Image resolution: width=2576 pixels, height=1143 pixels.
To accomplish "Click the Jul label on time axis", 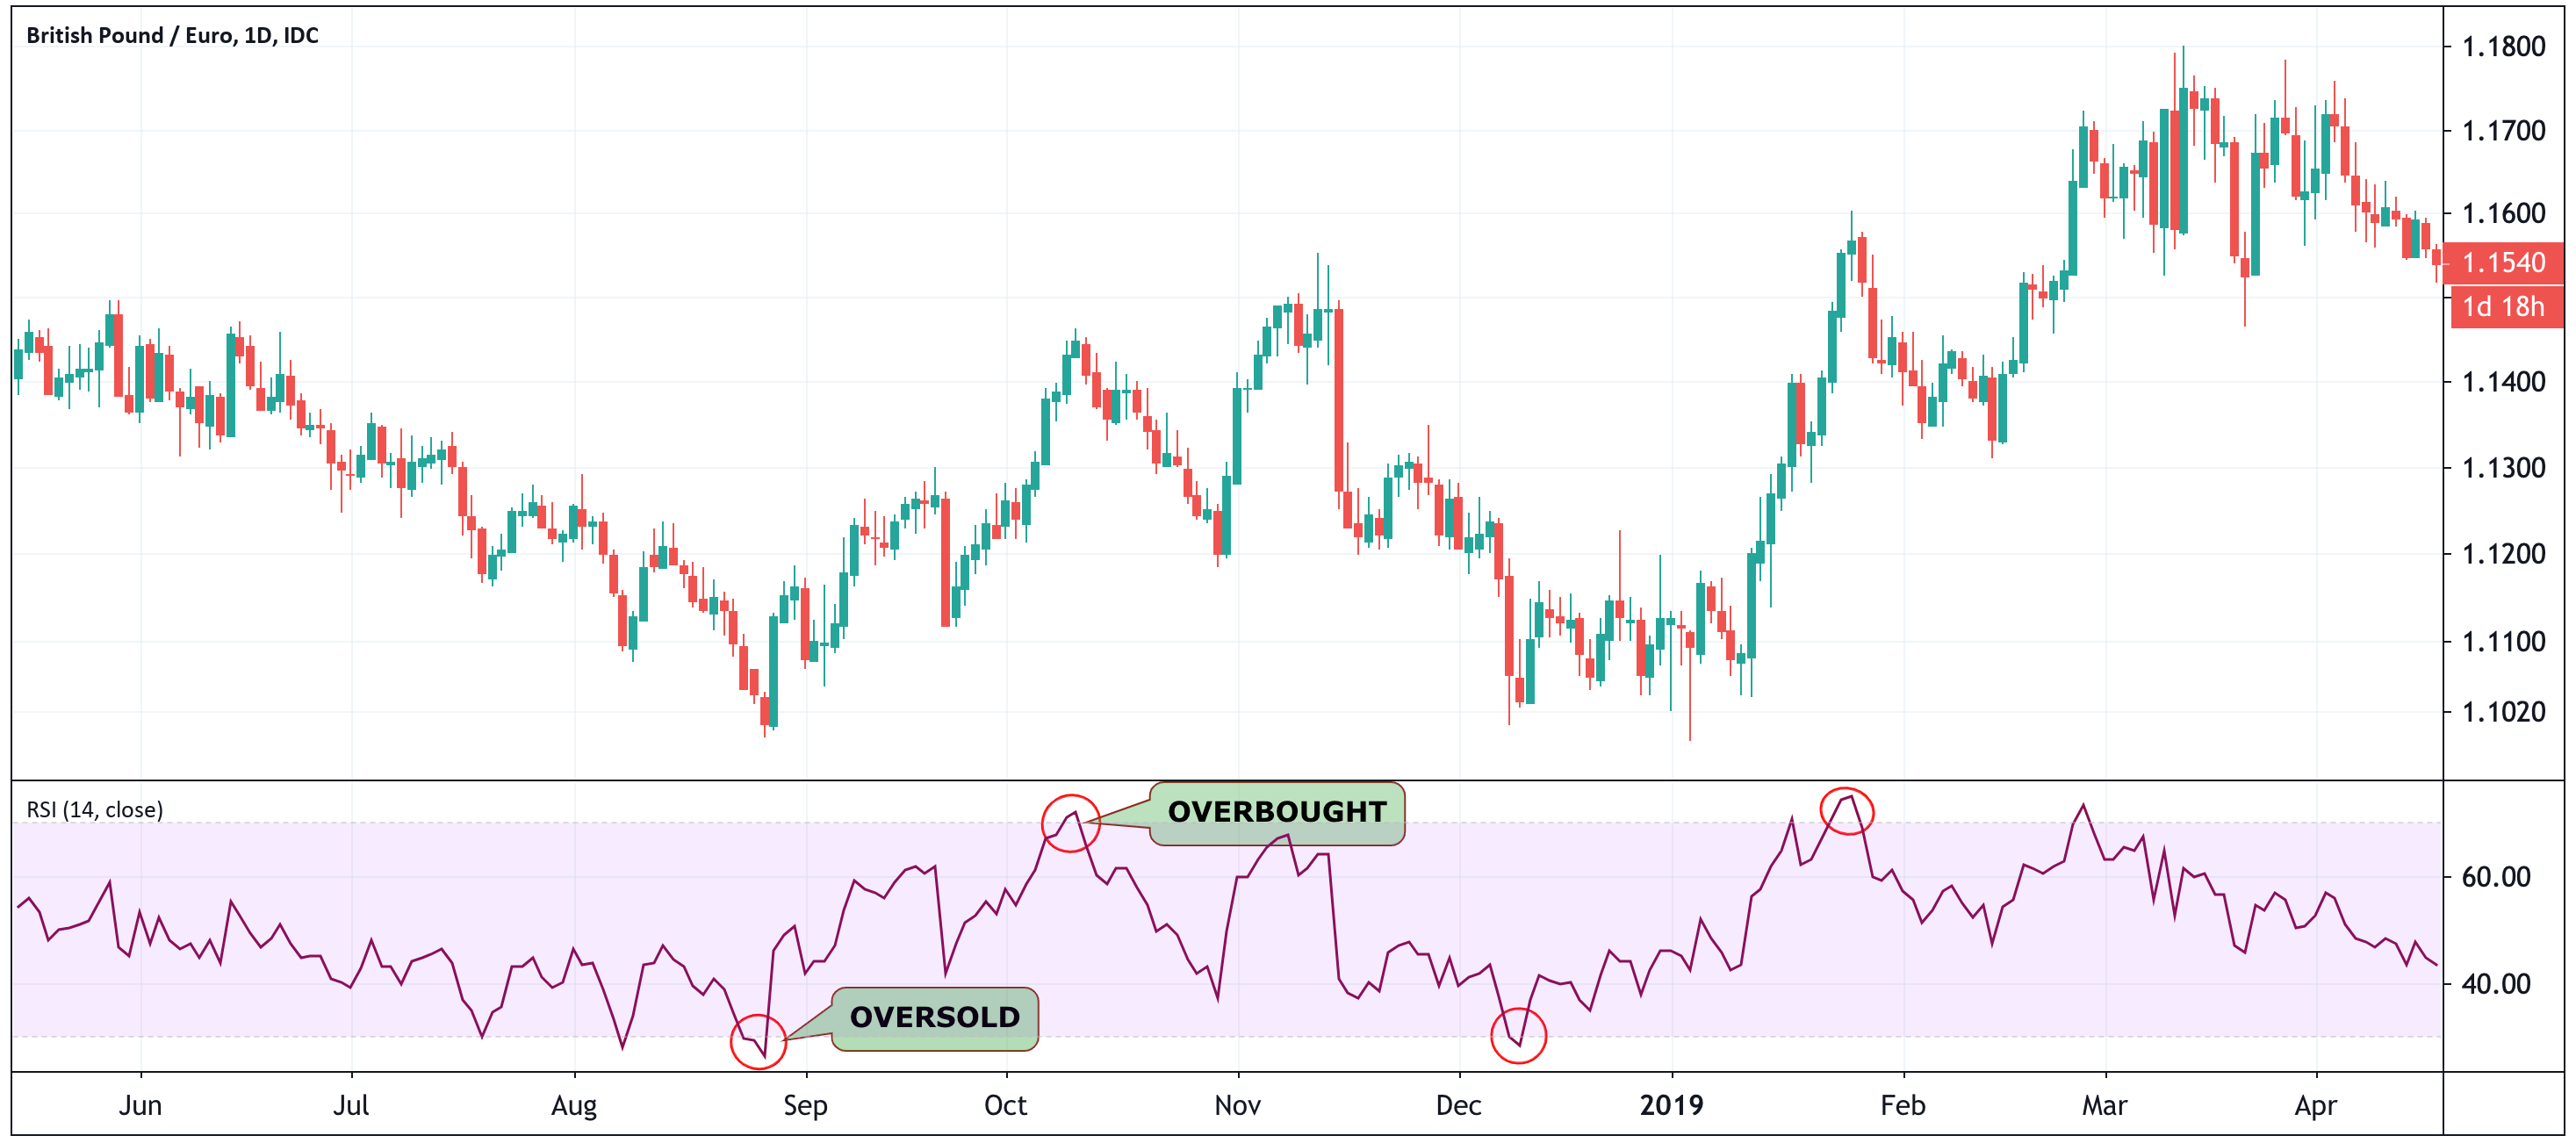I will coord(351,1105).
